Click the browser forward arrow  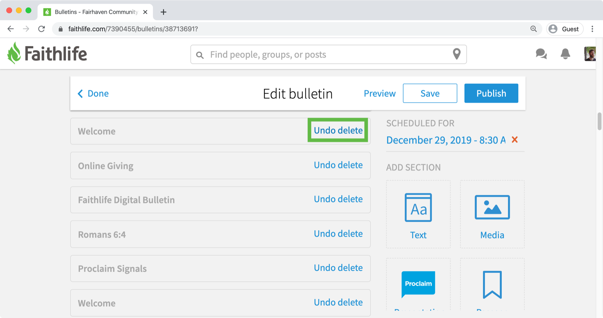click(x=26, y=29)
